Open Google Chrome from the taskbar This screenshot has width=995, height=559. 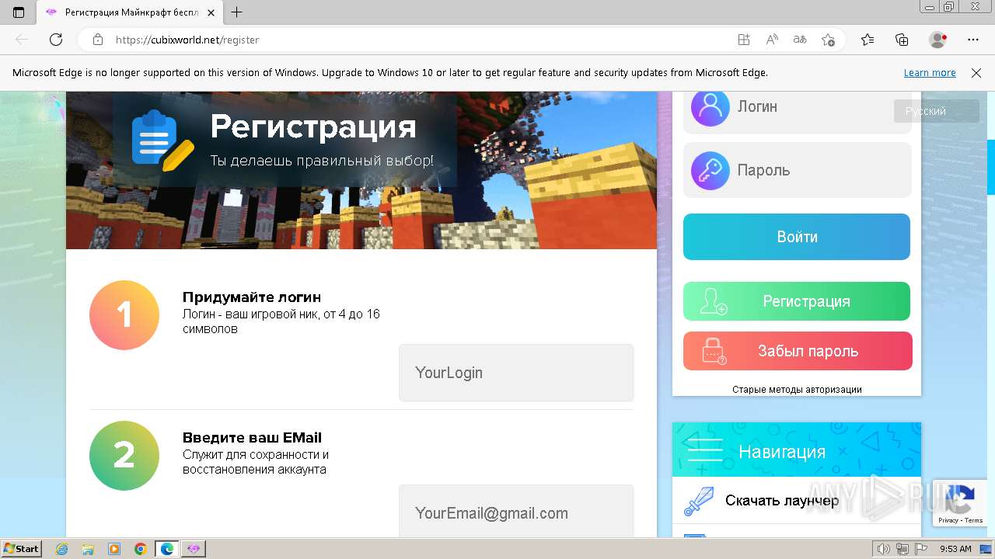141,549
